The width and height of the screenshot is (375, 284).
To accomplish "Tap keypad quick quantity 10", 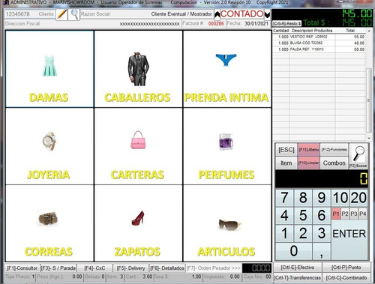I will point(340,198).
